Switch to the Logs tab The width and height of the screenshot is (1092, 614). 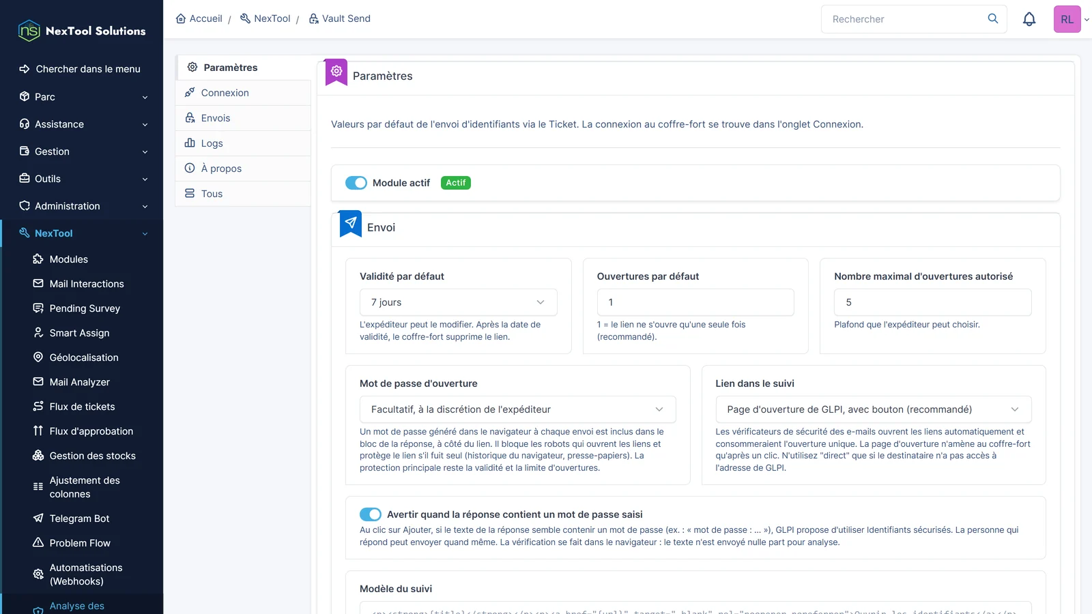tap(243, 143)
